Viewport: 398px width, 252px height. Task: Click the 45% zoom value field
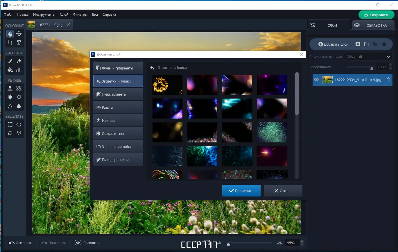[292, 243]
